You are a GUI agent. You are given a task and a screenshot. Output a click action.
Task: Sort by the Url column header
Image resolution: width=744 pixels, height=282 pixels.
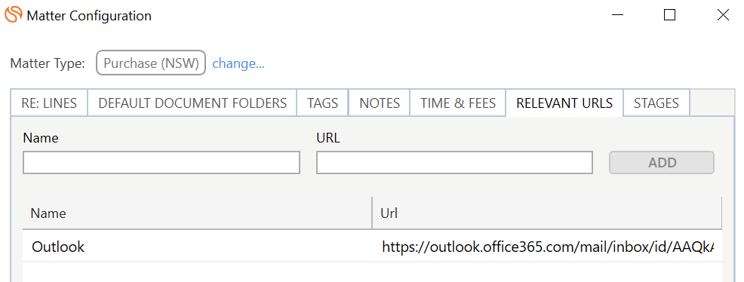coord(547,213)
